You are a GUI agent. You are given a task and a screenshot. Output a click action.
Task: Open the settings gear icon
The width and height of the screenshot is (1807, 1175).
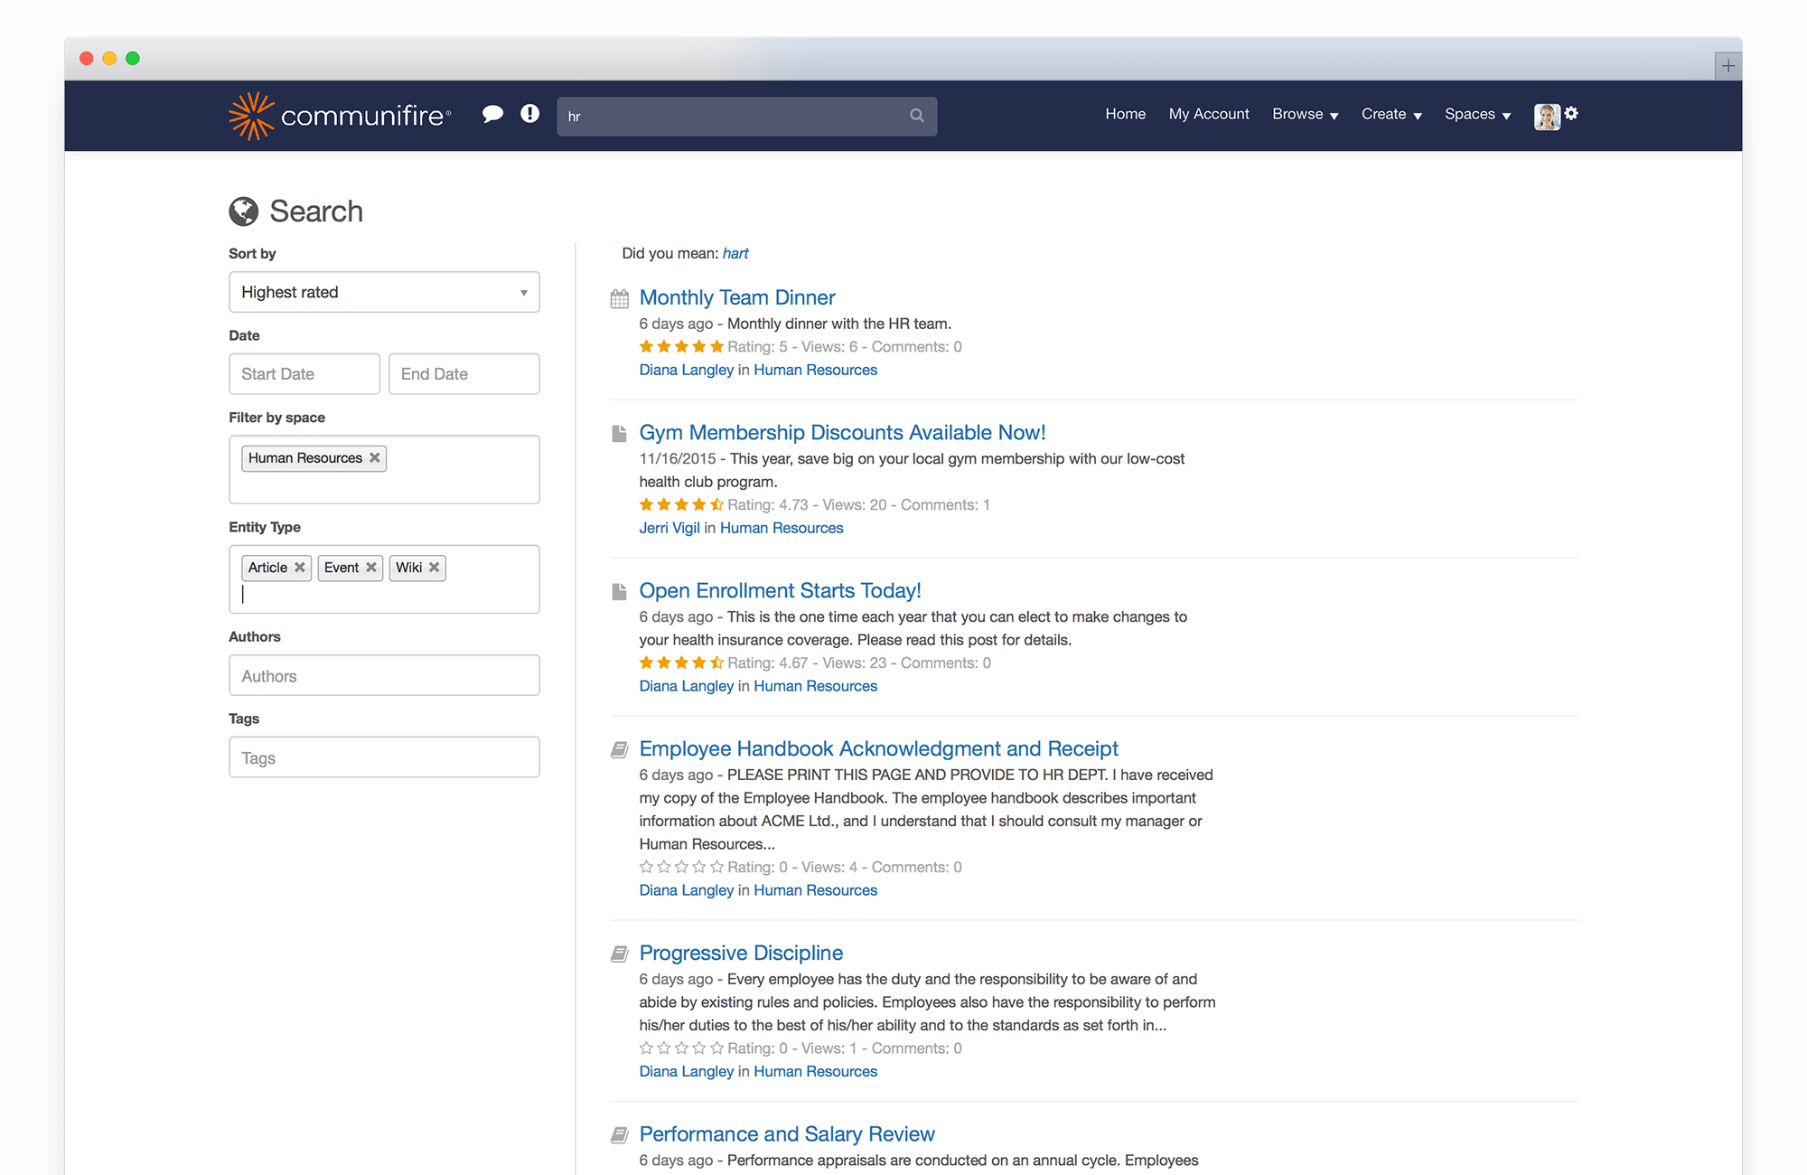1572,114
